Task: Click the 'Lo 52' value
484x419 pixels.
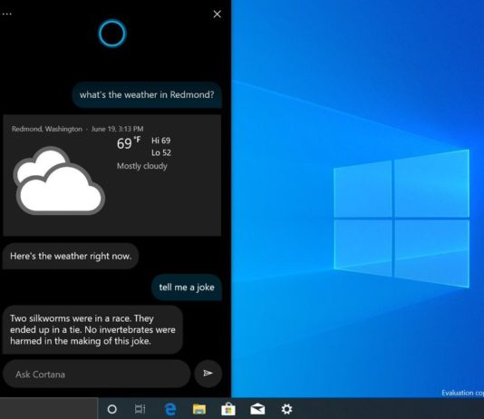Action: tap(161, 152)
